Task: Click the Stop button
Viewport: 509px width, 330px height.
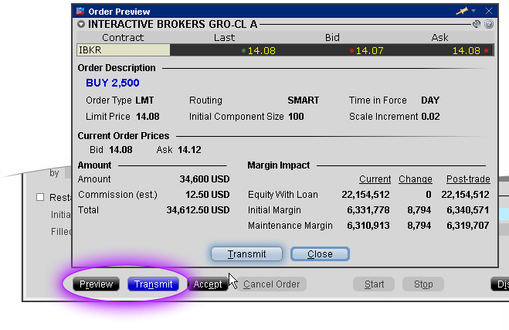Action: (423, 284)
